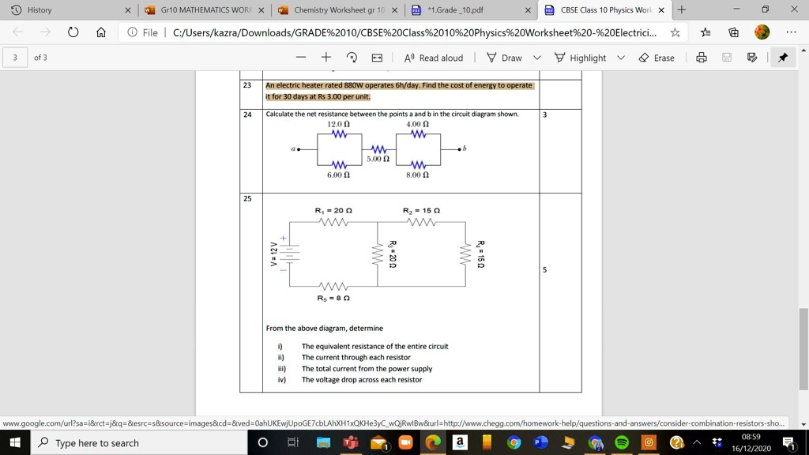Open the Print dialog for the PDF

(x=701, y=57)
